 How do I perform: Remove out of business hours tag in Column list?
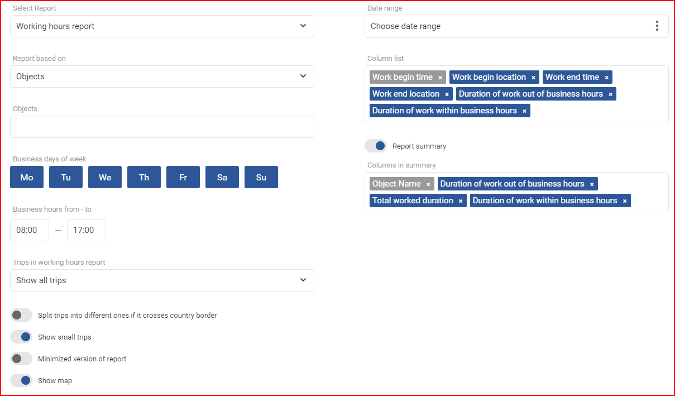610,94
